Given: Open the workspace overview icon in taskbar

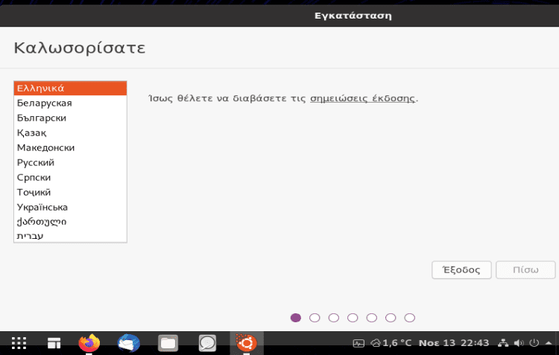Looking at the screenshot, I should [x=54, y=343].
